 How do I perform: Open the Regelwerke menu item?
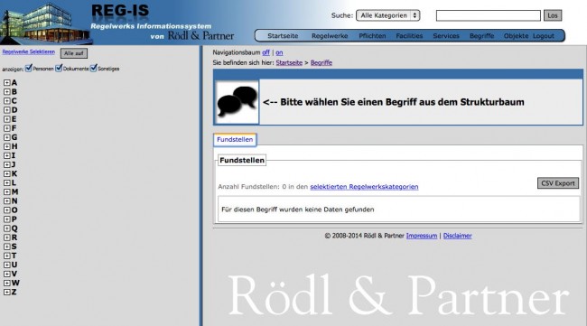[330, 36]
